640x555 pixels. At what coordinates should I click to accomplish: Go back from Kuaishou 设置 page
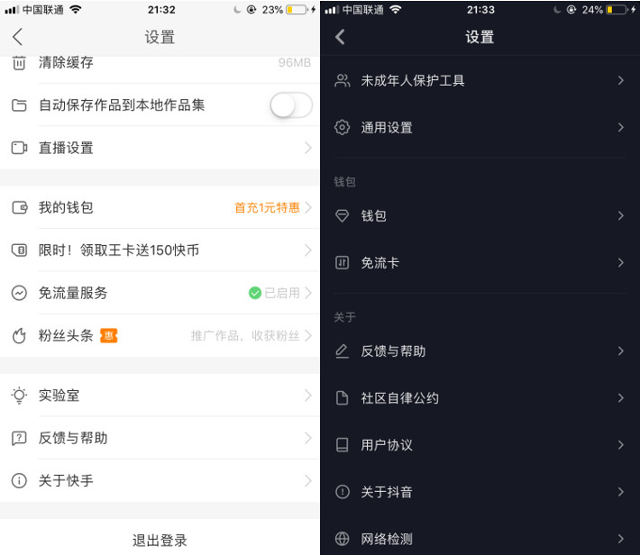click(17, 37)
